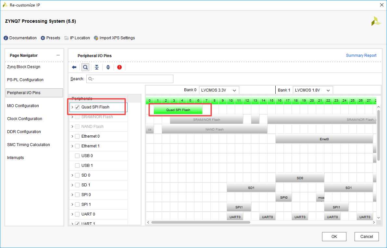
Task: Click the SPI0 pin block
Action: coord(283,197)
